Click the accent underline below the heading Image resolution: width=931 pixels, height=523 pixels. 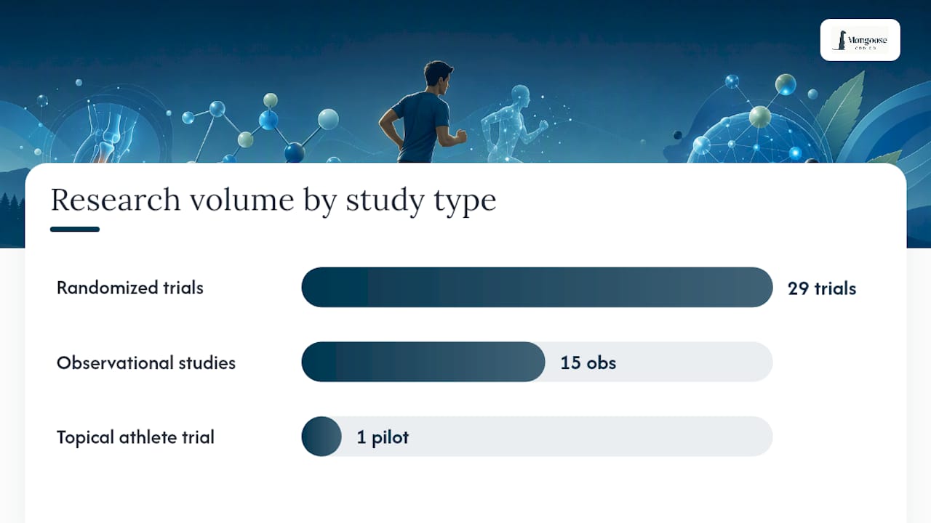click(75, 230)
